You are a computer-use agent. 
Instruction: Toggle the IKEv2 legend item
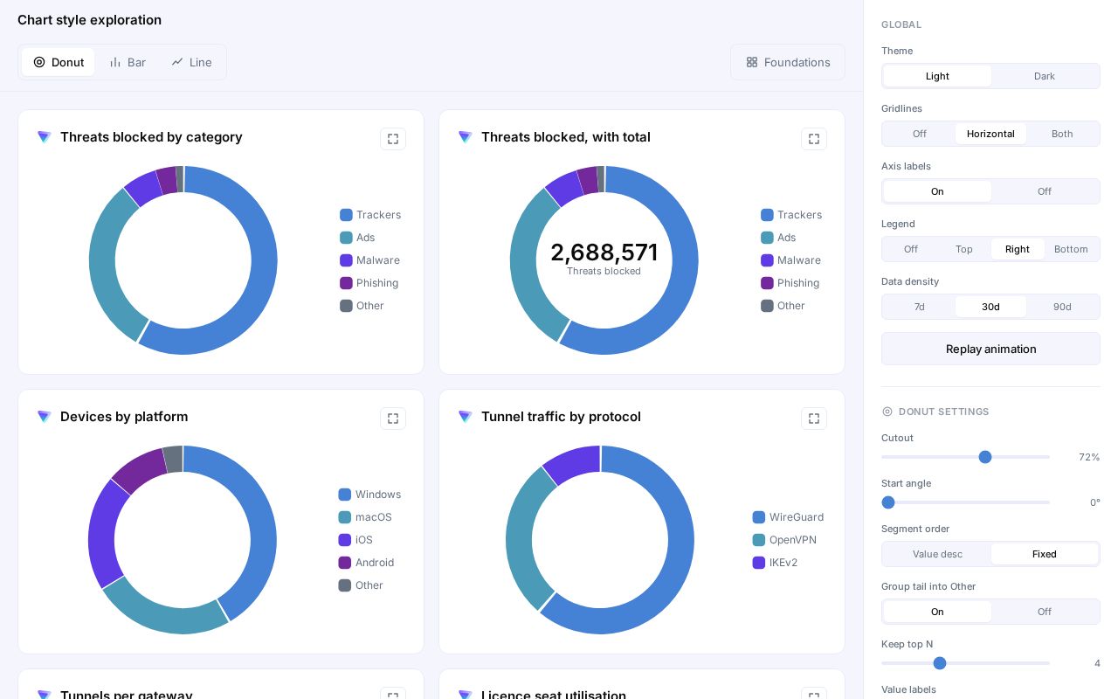pyautogui.click(x=775, y=563)
